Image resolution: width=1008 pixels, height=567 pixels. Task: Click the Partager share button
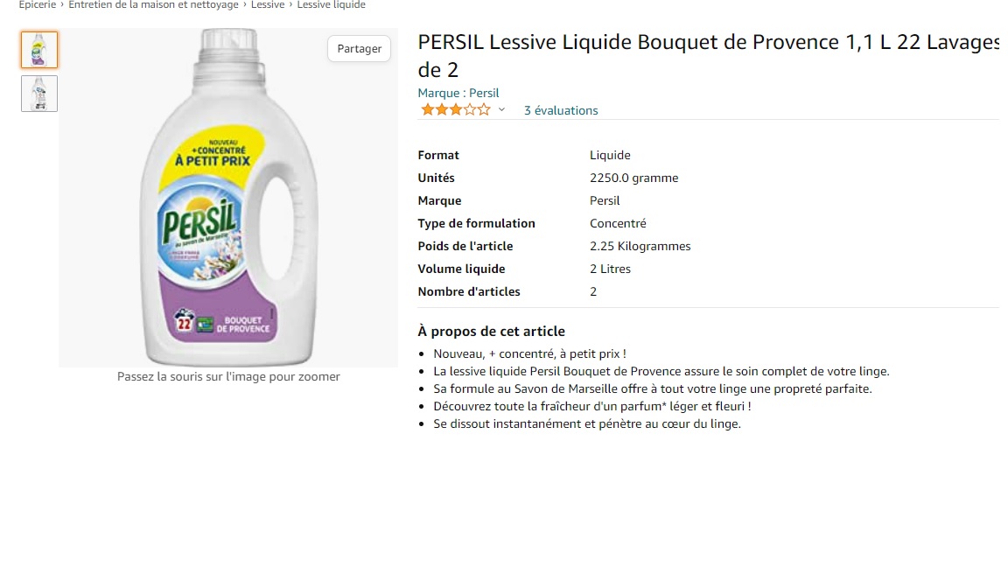[359, 49]
